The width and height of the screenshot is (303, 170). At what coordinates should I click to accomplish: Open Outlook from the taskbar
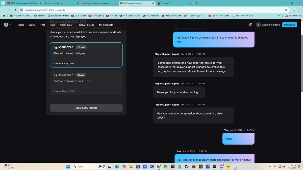pos(152,166)
